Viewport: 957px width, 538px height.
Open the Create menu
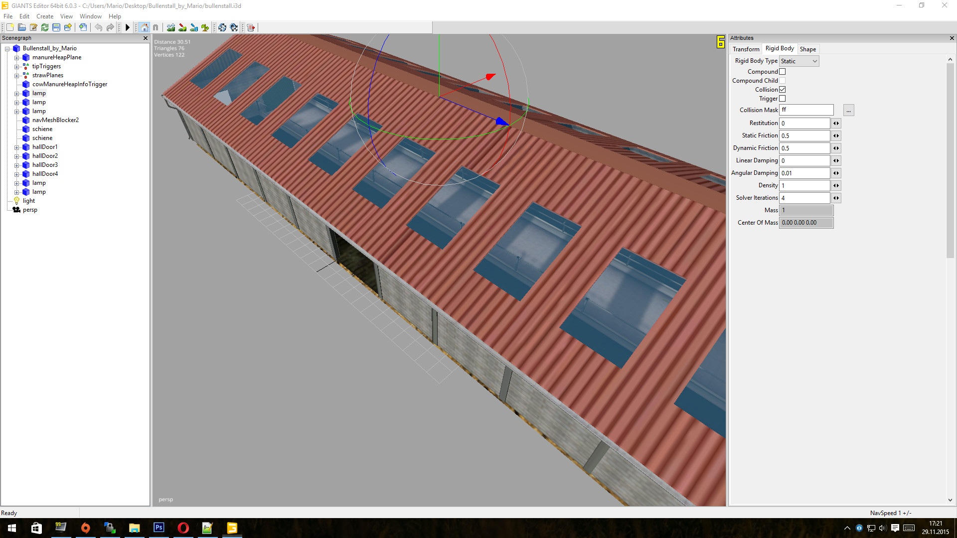[44, 16]
